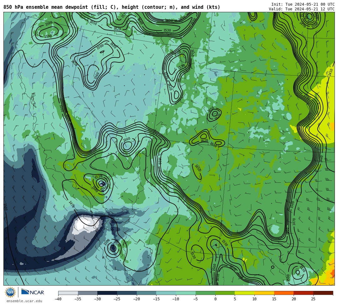Click the '0' colorbar tick label
The width and height of the screenshot is (338, 305).
click(x=215, y=299)
